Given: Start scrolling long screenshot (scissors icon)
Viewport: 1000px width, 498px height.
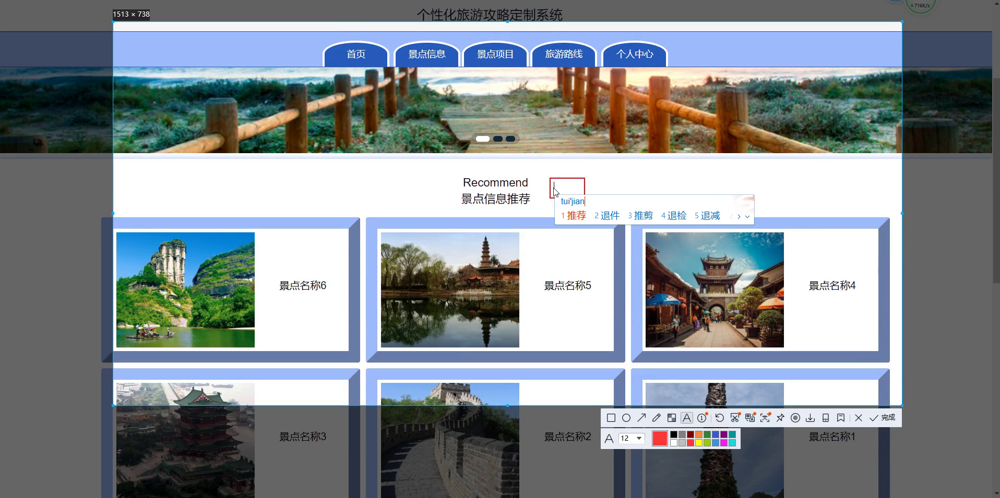Looking at the screenshot, I should pyautogui.click(x=735, y=418).
